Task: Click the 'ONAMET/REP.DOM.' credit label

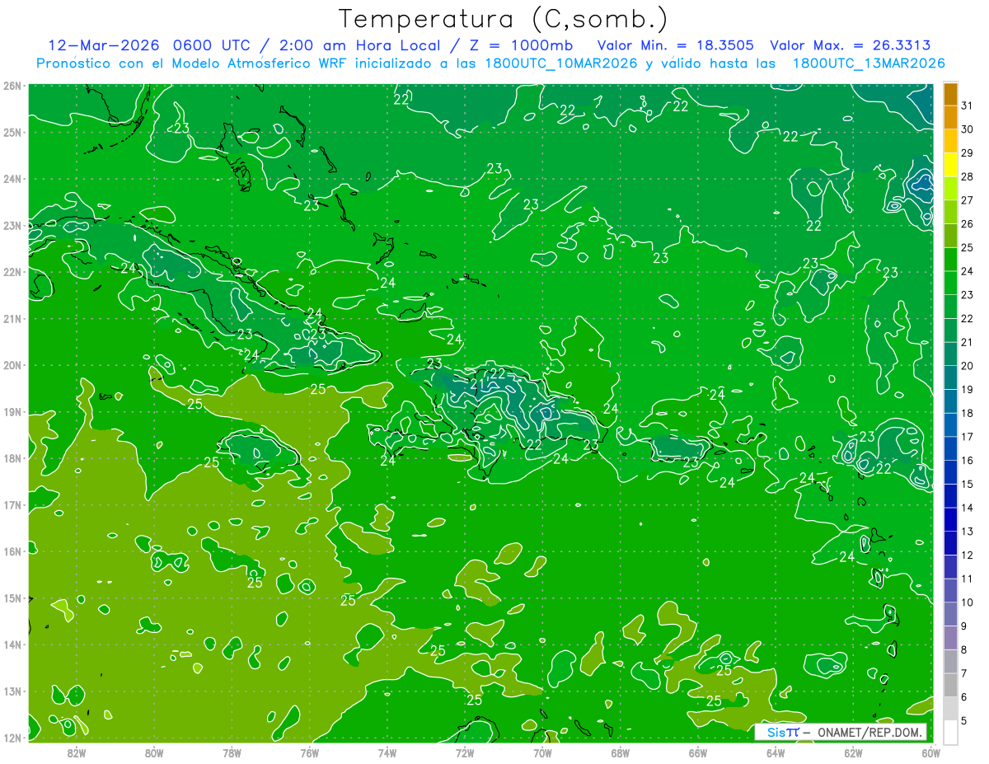Action: coord(871,732)
